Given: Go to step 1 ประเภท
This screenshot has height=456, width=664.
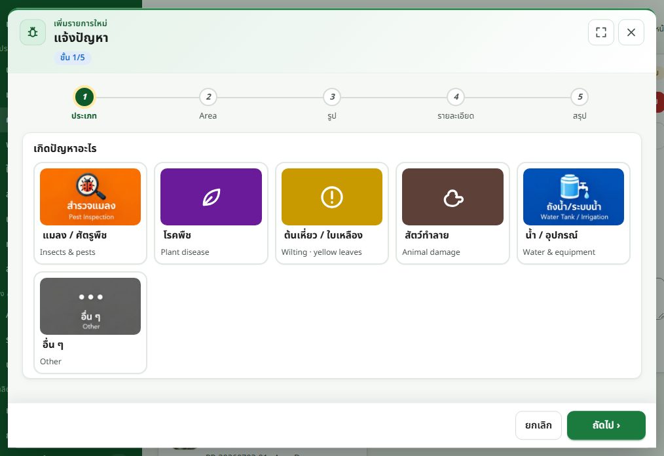Looking at the screenshot, I should coord(84,97).
